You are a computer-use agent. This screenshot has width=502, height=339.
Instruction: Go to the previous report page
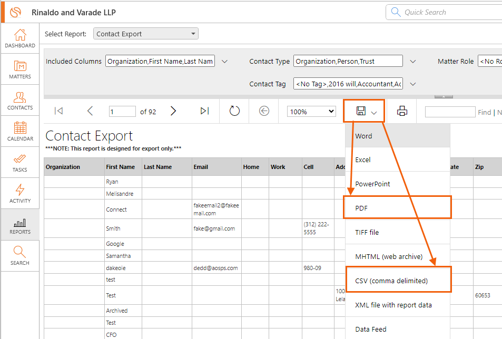[90, 111]
